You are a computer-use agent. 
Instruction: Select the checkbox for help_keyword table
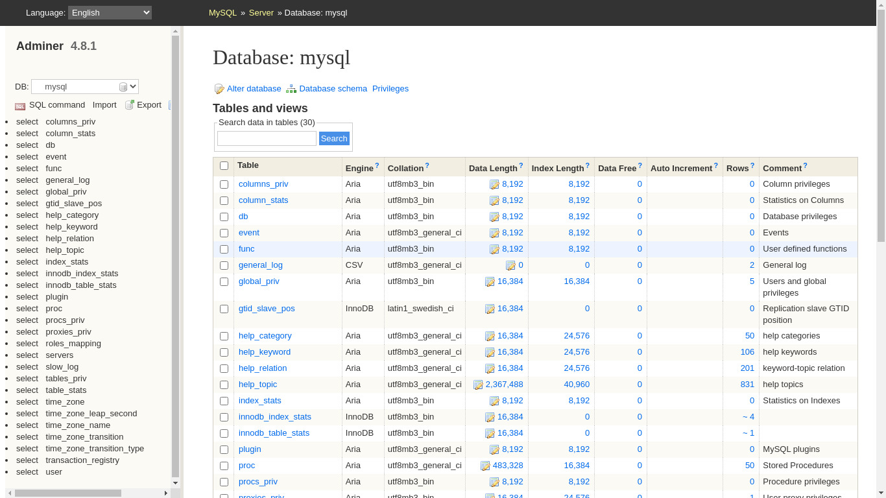[224, 352]
